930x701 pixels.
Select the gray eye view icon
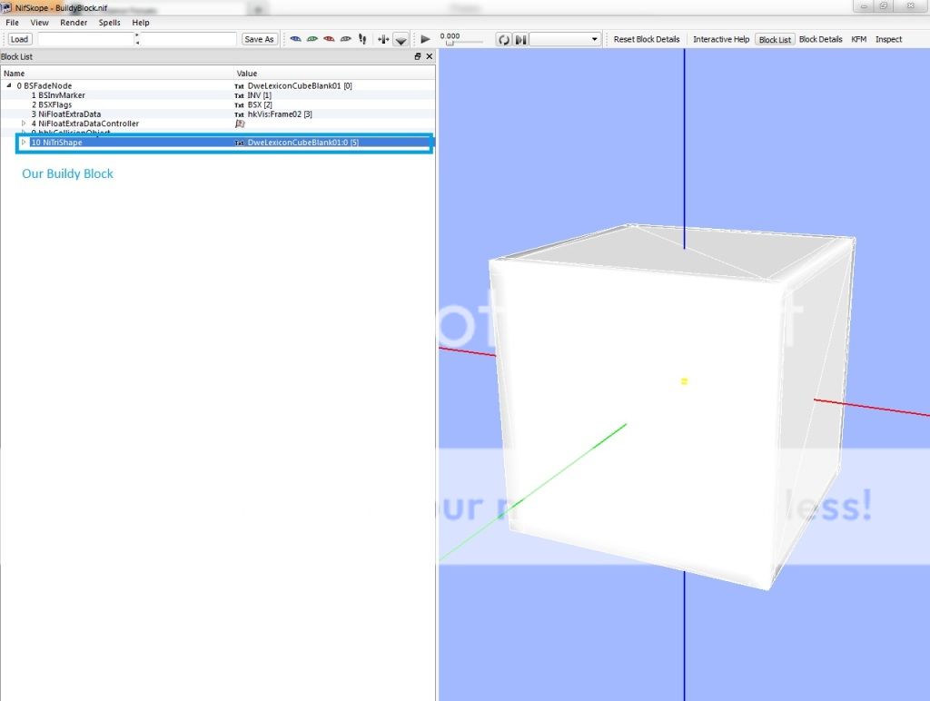coord(345,39)
